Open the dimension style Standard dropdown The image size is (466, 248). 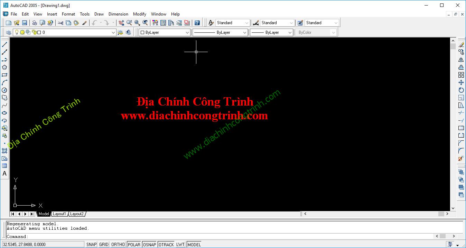[291, 23]
